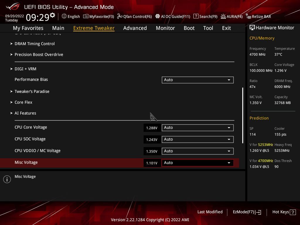The height and width of the screenshot is (225, 300).
Task: Open Search(F9) question mark icon
Action: (196, 16)
